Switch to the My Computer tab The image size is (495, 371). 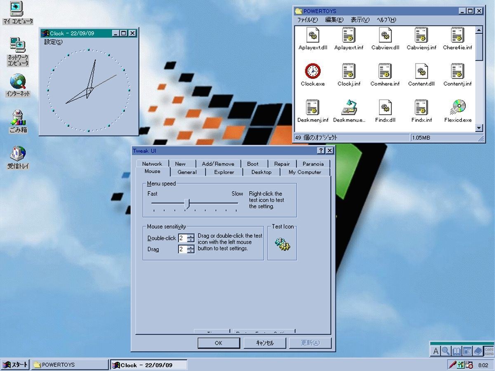(305, 172)
